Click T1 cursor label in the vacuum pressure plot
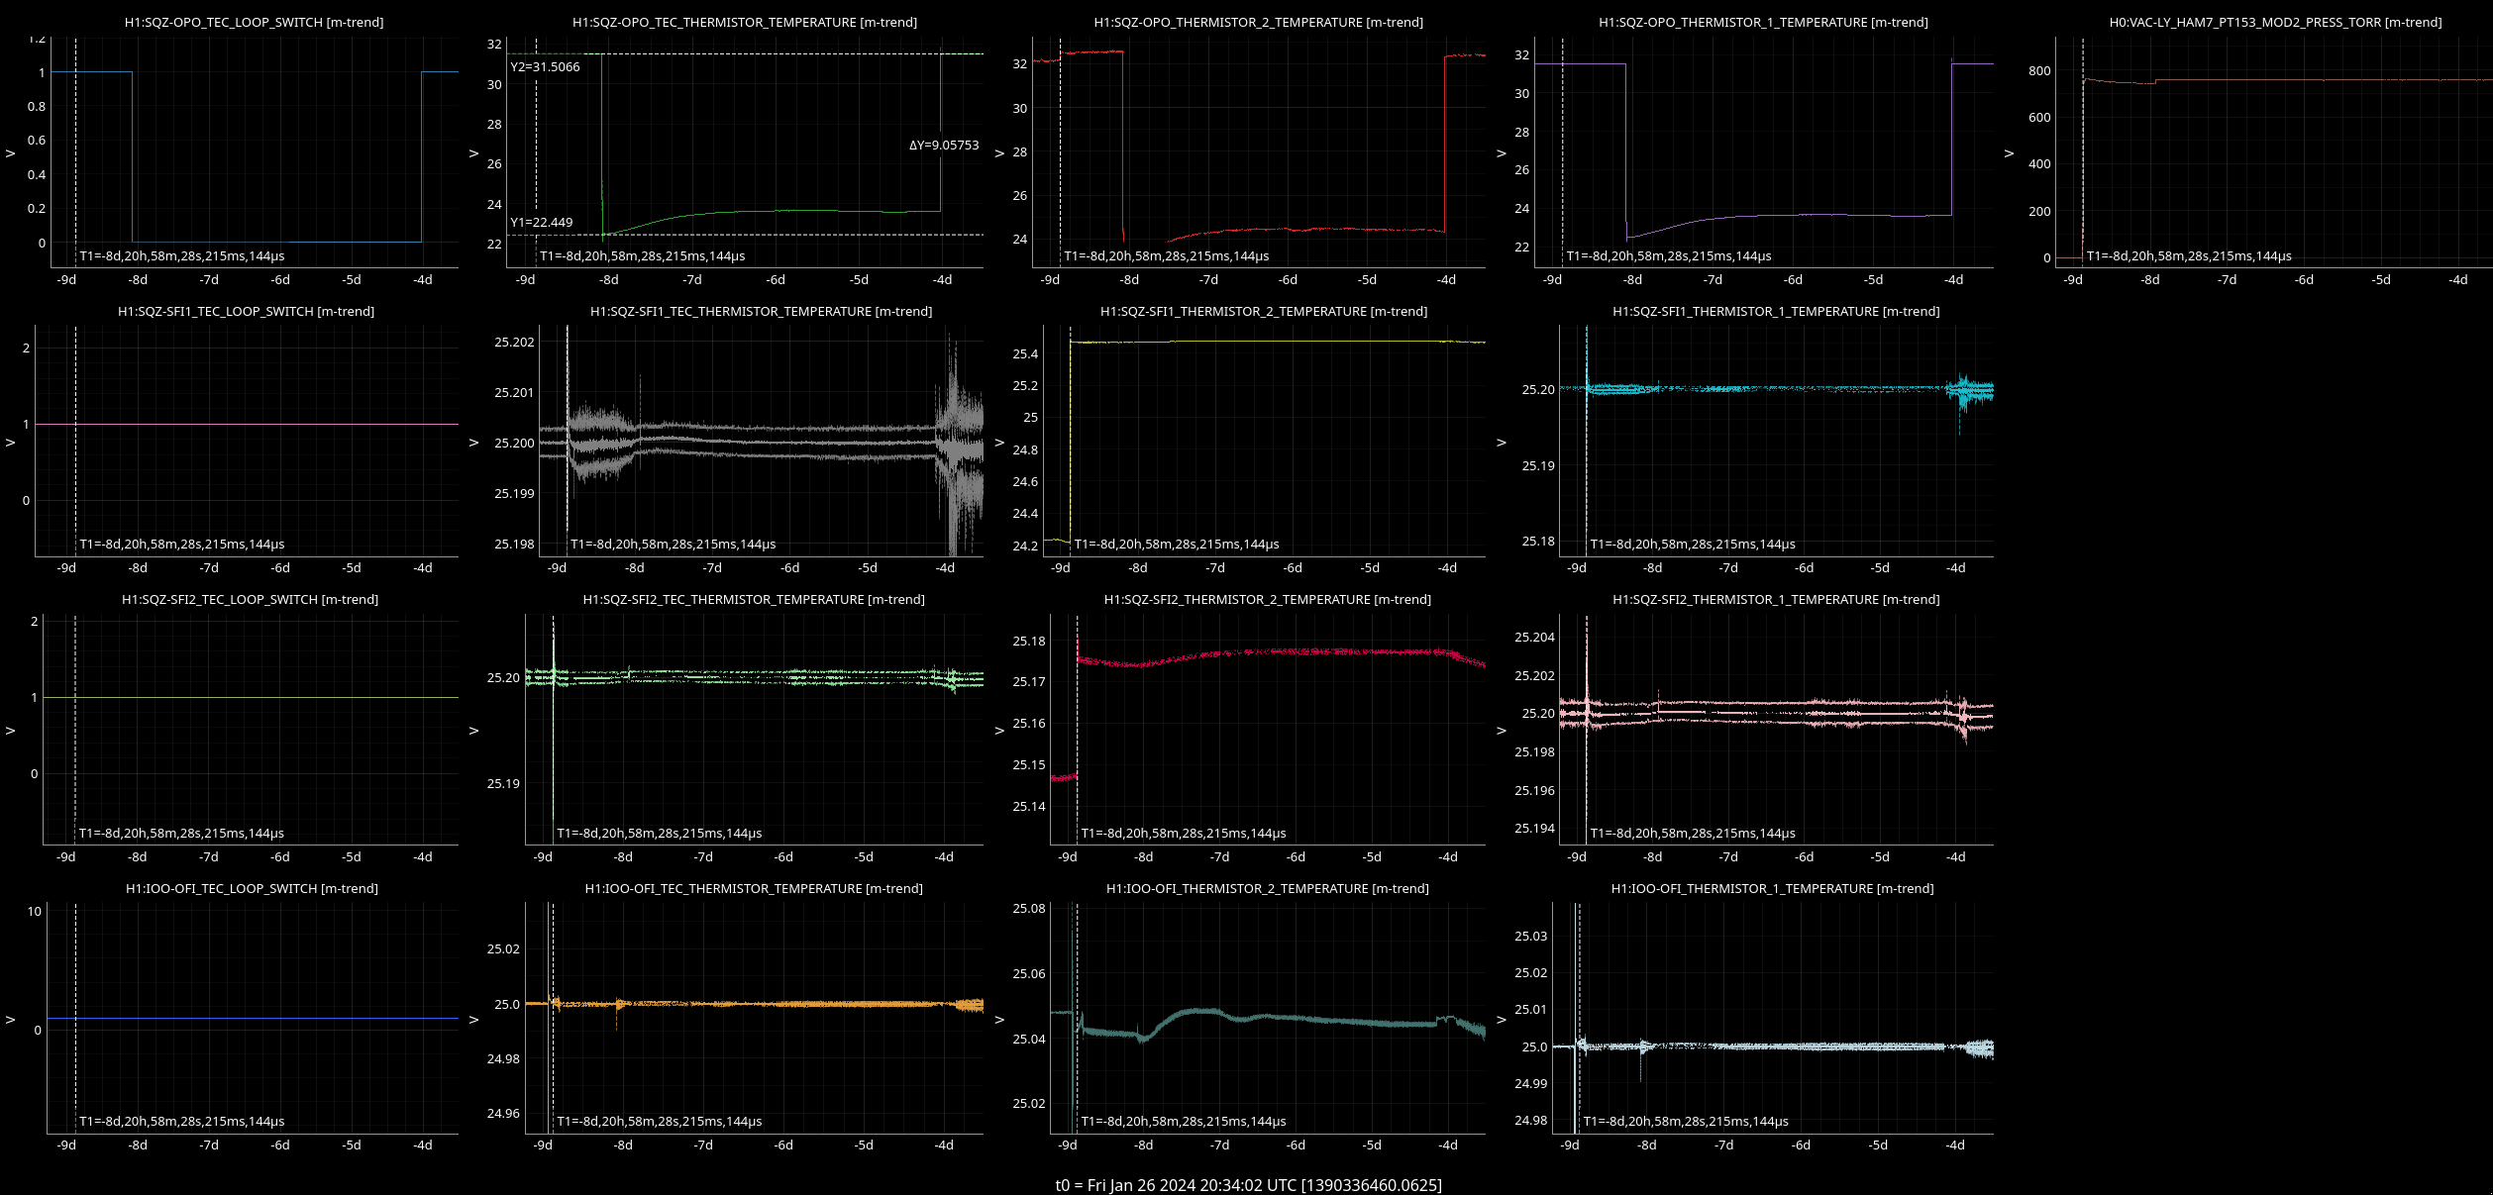This screenshot has width=2493, height=1195. coord(2188,256)
